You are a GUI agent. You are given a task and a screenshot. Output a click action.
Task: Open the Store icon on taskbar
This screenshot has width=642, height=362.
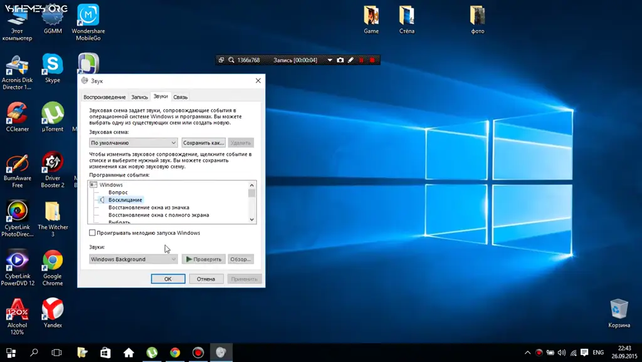pos(105,353)
